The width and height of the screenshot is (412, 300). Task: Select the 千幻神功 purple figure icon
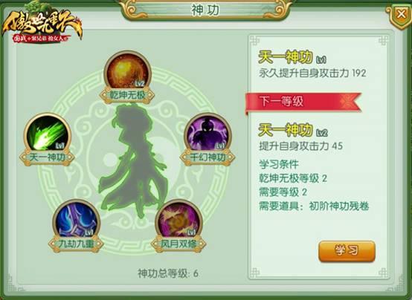(207, 134)
